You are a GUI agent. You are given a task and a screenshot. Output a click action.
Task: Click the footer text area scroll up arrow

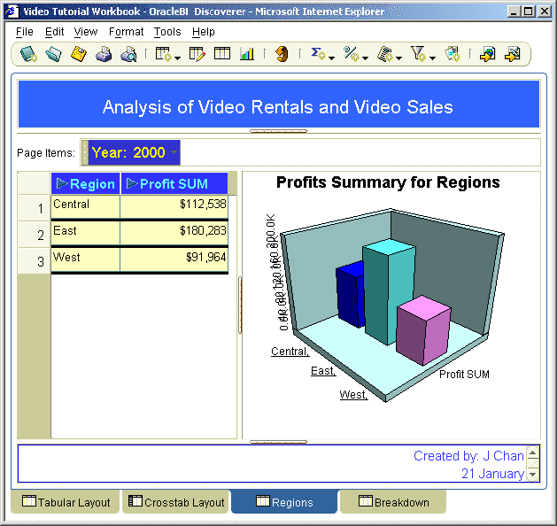(533, 453)
